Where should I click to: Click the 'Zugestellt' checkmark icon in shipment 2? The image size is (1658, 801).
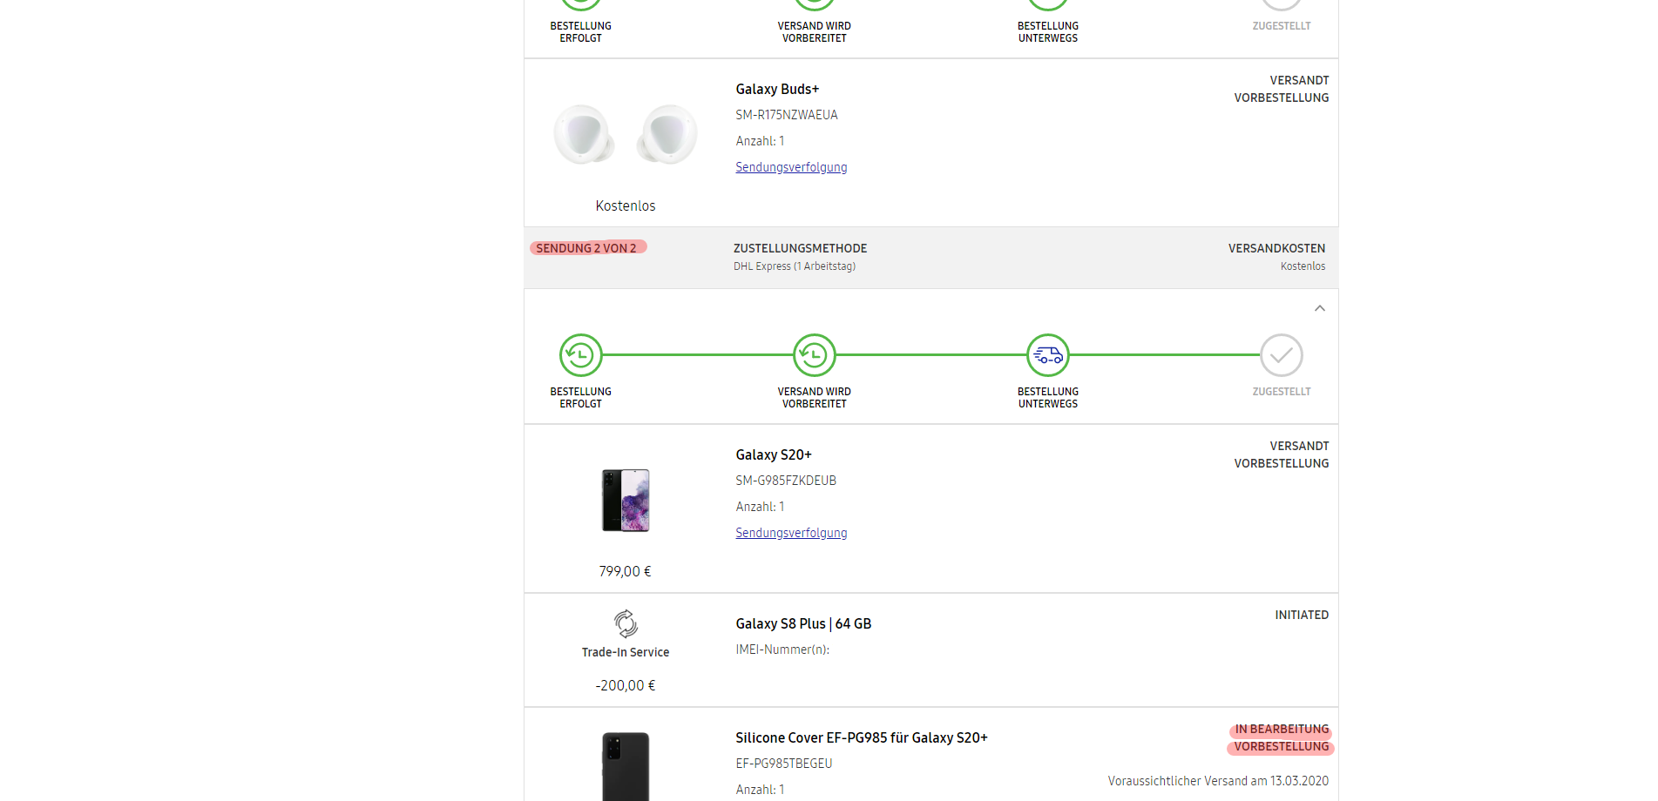(1282, 355)
